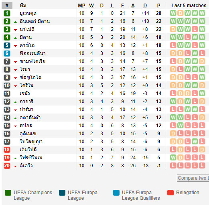Click the W wins column header

click(91, 6)
